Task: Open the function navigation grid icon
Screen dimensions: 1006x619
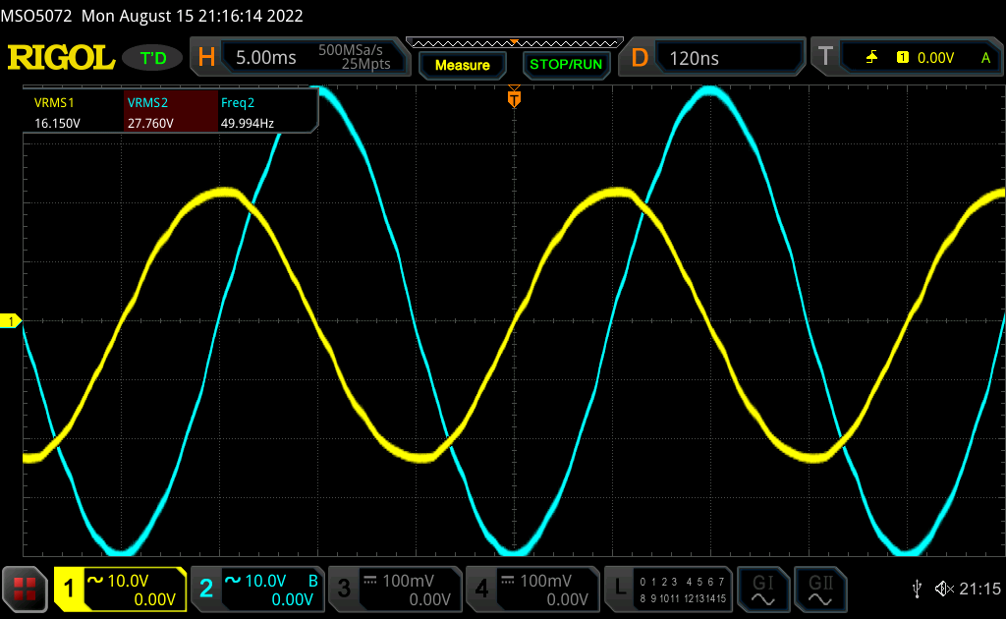Action: (26, 589)
